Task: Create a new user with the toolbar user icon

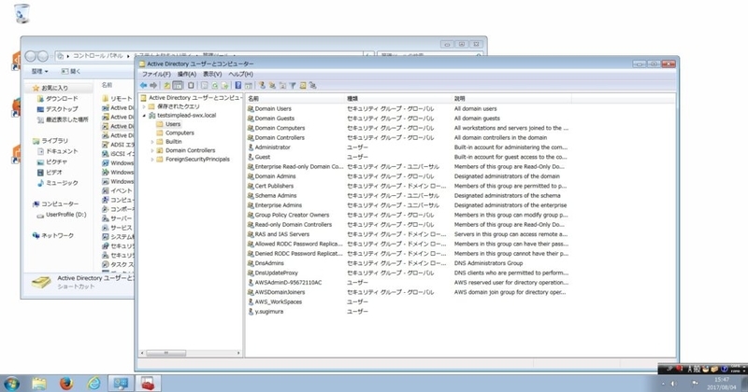Action: point(262,86)
